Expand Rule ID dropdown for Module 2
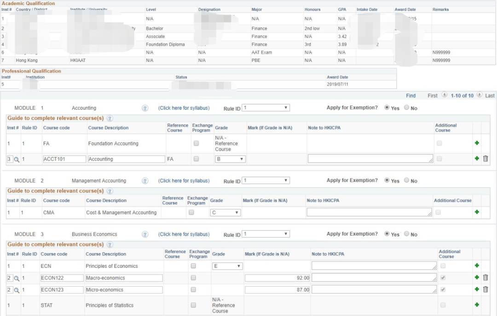Screen dimensions: 497x316 (266, 181)
